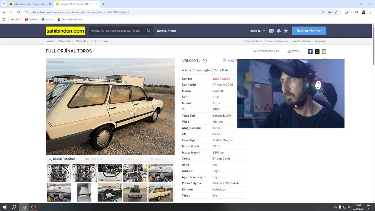Screen dimensions: 375x211
Task: Bookmark page with star icon in address bar
Action: pos(336,12)
